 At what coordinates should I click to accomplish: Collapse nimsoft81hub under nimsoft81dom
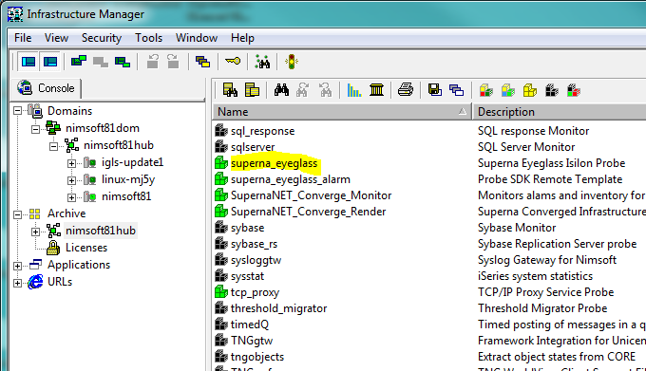[53, 146]
